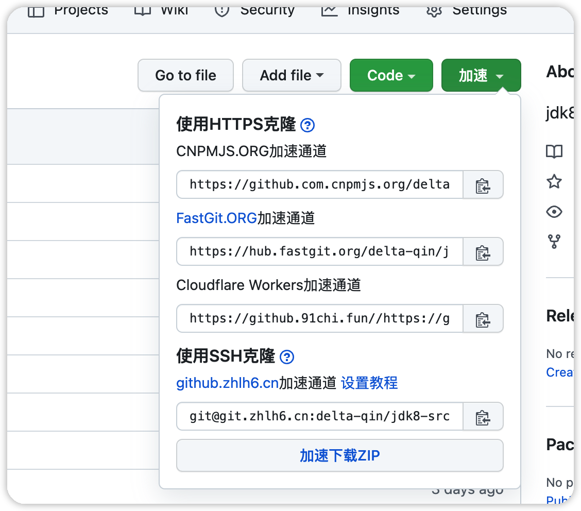
Task: Expand the green Code dropdown
Action: point(391,75)
